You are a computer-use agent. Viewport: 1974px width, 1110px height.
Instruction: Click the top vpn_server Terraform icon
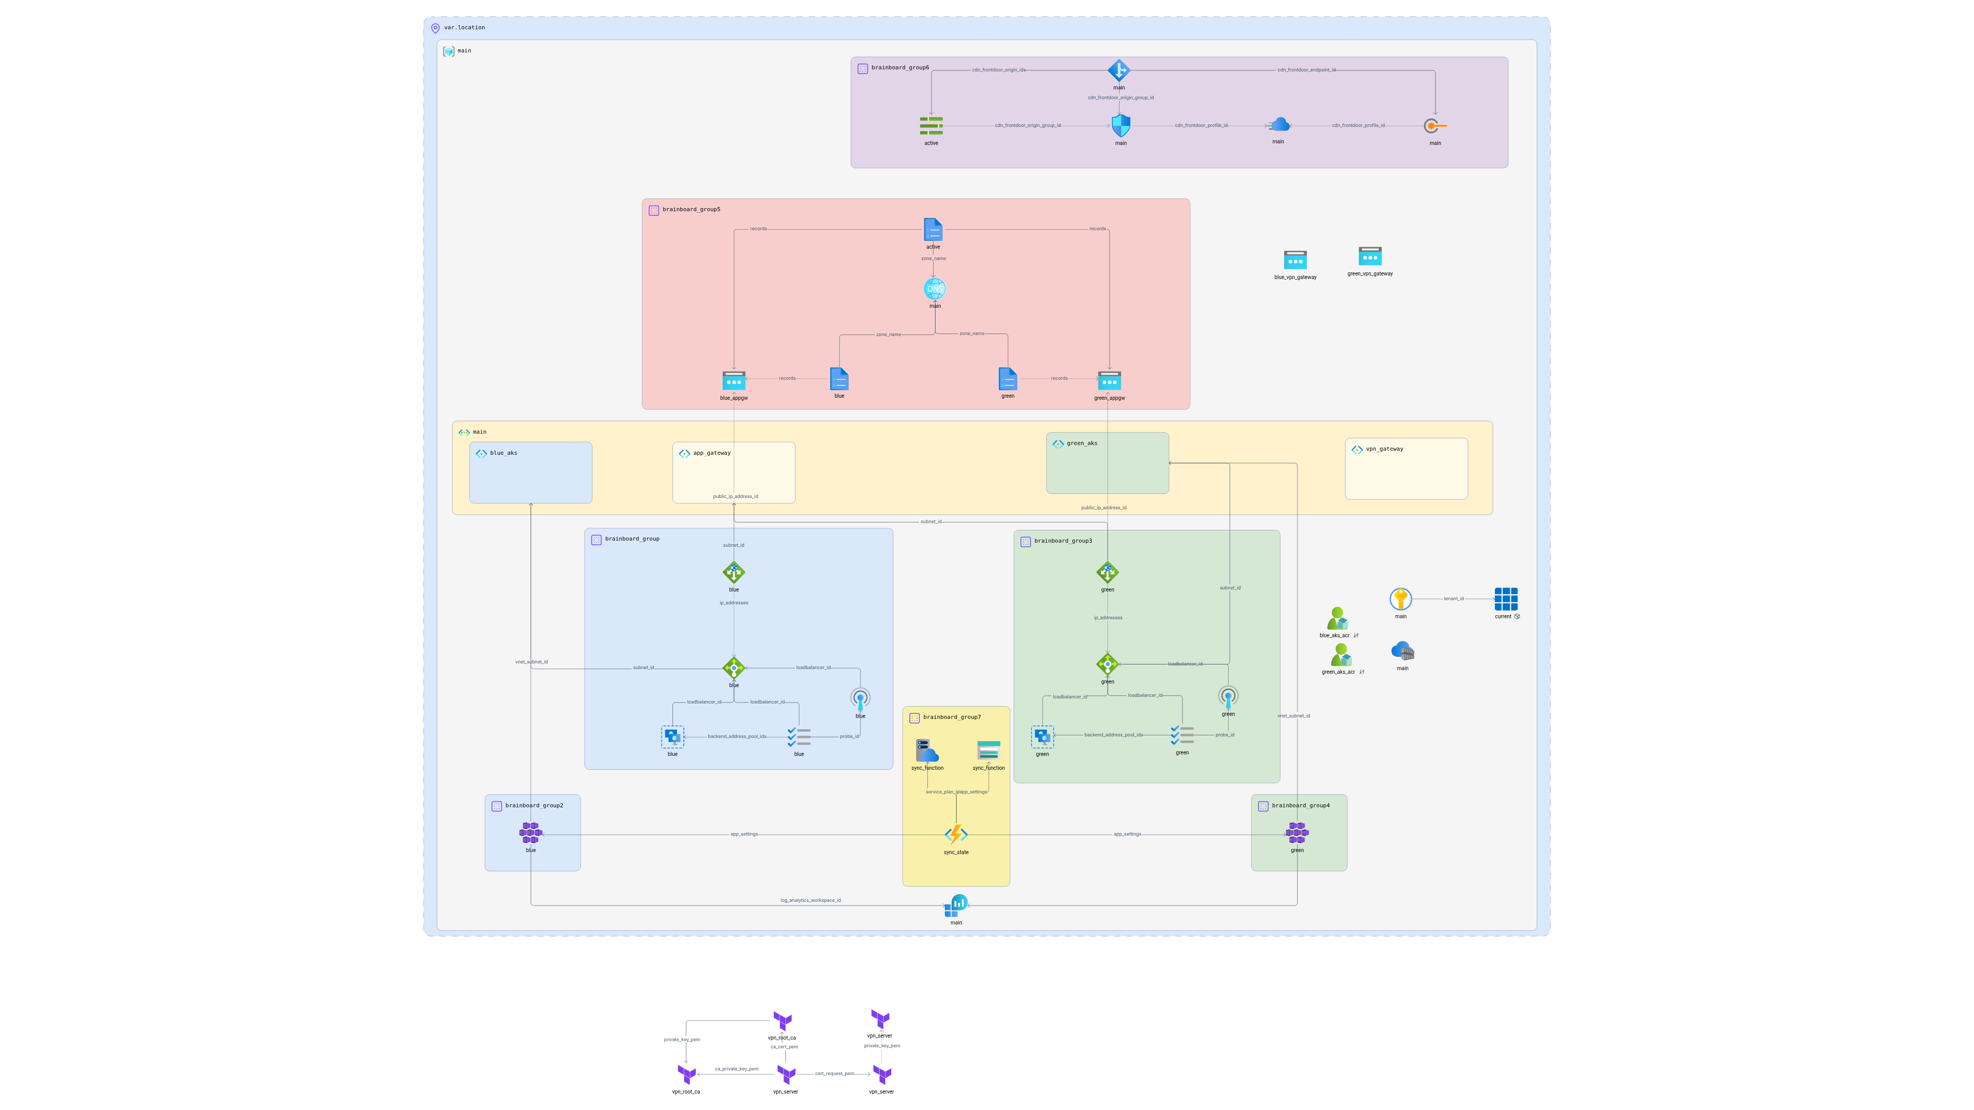coord(880,1019)
